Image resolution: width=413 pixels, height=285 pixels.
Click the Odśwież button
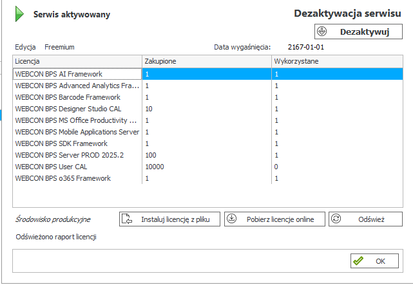365,219
